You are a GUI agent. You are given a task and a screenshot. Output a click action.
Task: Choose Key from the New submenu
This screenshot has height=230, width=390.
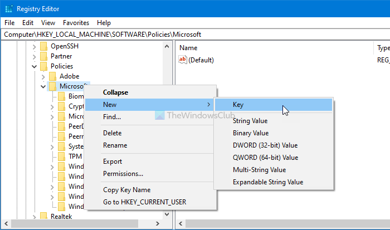point(238,105)
